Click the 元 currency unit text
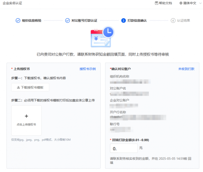Image resolution: width=203 pixels, height=172 pixels. (x=141, y=148)
